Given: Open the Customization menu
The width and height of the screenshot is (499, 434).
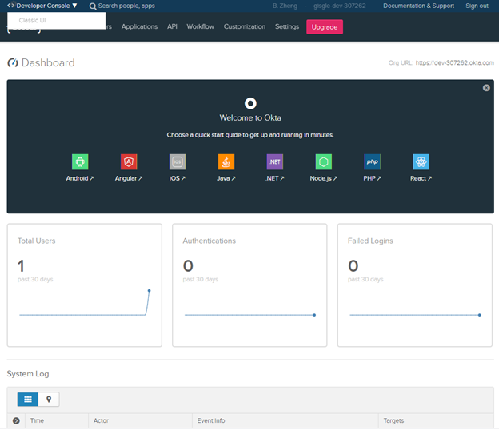Looking at the screenshot, I should tap(245, 26).
